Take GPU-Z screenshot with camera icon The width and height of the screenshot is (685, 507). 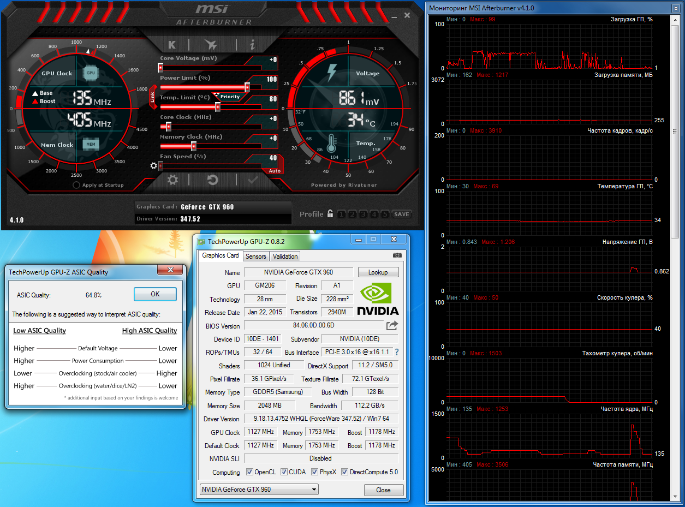(397, 255)
